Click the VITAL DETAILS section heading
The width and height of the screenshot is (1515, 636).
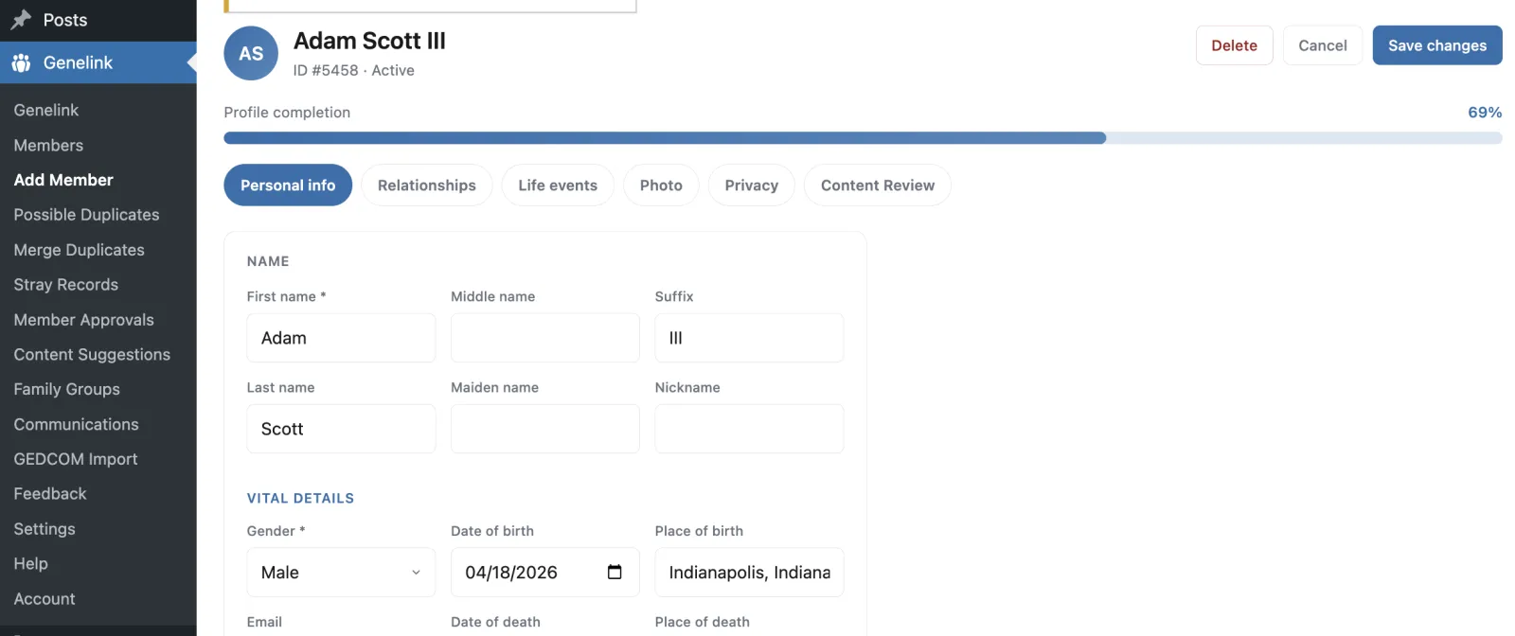click(300, 498)
